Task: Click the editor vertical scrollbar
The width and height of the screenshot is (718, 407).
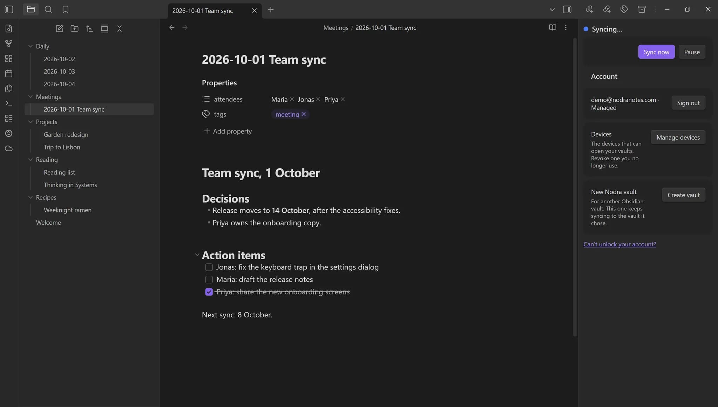Action: coord(575,187)
